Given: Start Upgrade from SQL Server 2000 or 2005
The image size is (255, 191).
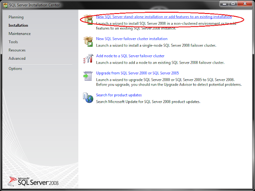Looking at the screenshot, I should 137,73.
